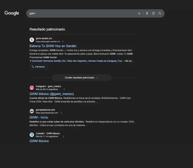The width and height of the screenshot is (193, 168).
Task: Clear the search box with the X icon
Action: [139, 13]
